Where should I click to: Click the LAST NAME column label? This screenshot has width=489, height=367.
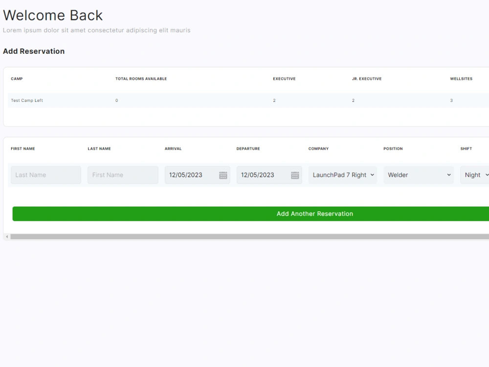point(99,149)
